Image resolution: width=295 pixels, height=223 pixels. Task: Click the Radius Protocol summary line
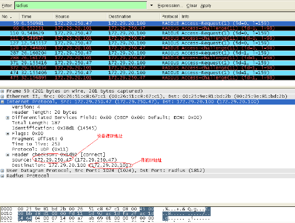pyautogui.click(x=28, y=176)
